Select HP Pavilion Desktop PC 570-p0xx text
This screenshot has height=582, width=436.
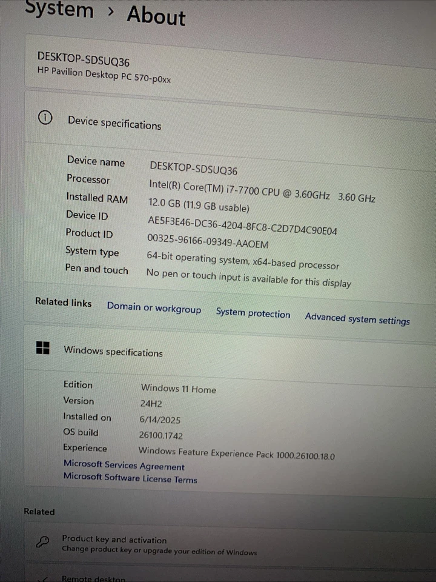[x=104, y=75]
